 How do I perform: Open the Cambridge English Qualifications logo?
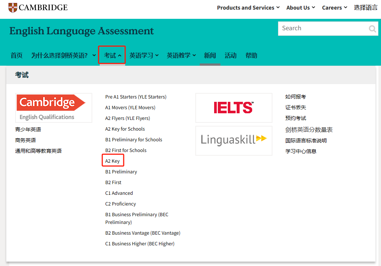pyautogui.click(x=54, y=108)
